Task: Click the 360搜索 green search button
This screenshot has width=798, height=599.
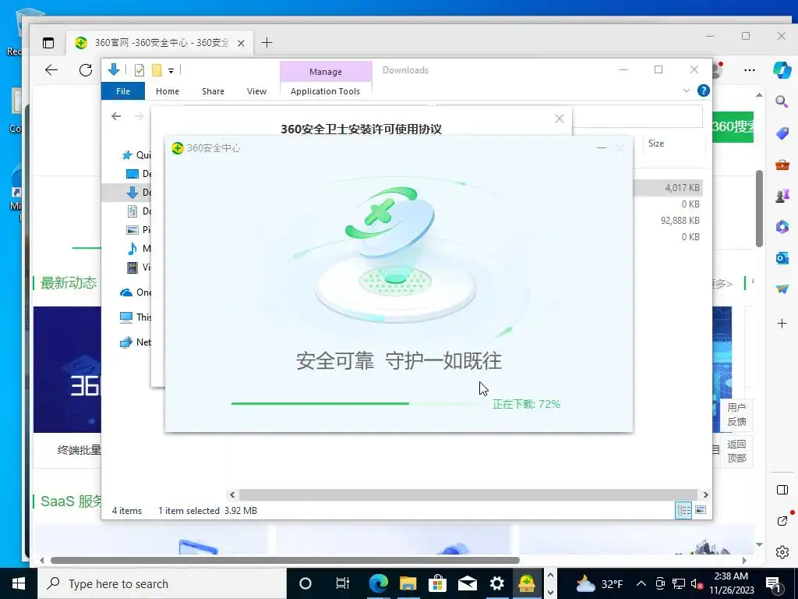Action: pyautogui.click(x=733, y=126)
